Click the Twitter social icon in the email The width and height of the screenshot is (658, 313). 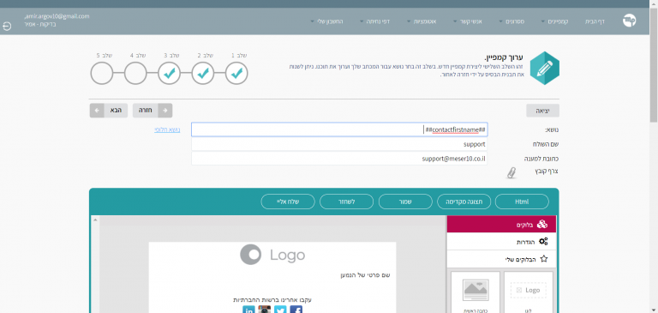[x=280, y=310]
